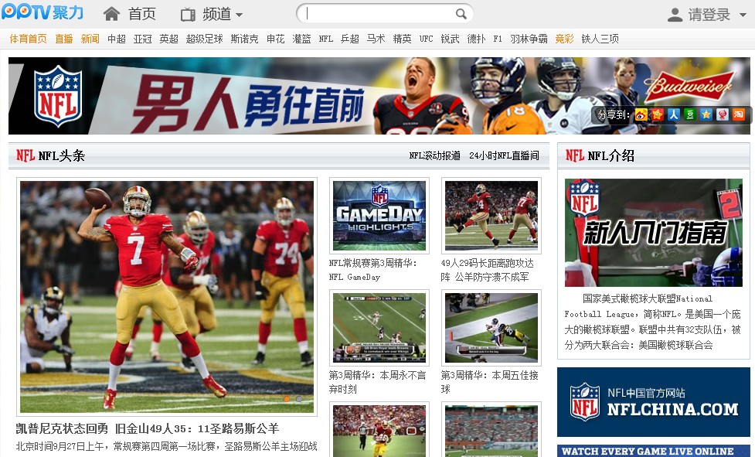Click the user avatar icon beside 请登录
The image size is (755, 457).
675,15
